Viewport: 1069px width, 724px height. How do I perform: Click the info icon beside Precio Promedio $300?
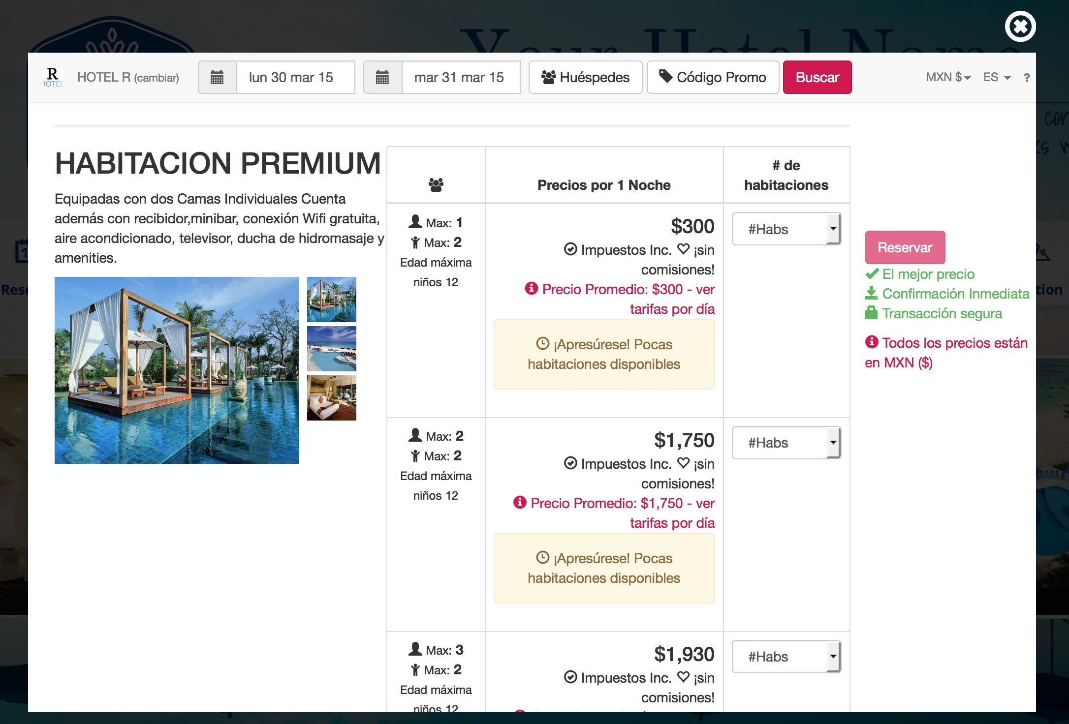(x=531, y=288)
